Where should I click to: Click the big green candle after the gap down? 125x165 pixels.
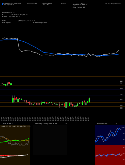(13, 100)
